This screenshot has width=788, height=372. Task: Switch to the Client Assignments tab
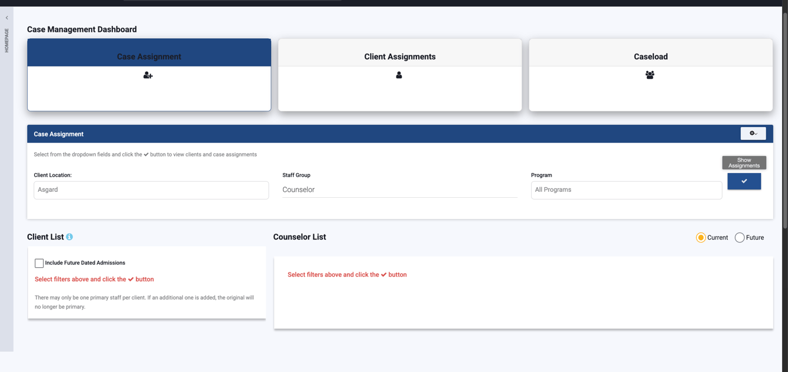tap(399, 57)
